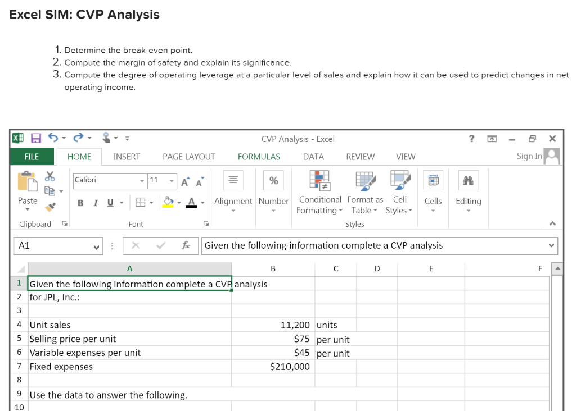Screen dimensions: 576x411
Task: Click the Increase Font Size icon
Action: [184, 181]
